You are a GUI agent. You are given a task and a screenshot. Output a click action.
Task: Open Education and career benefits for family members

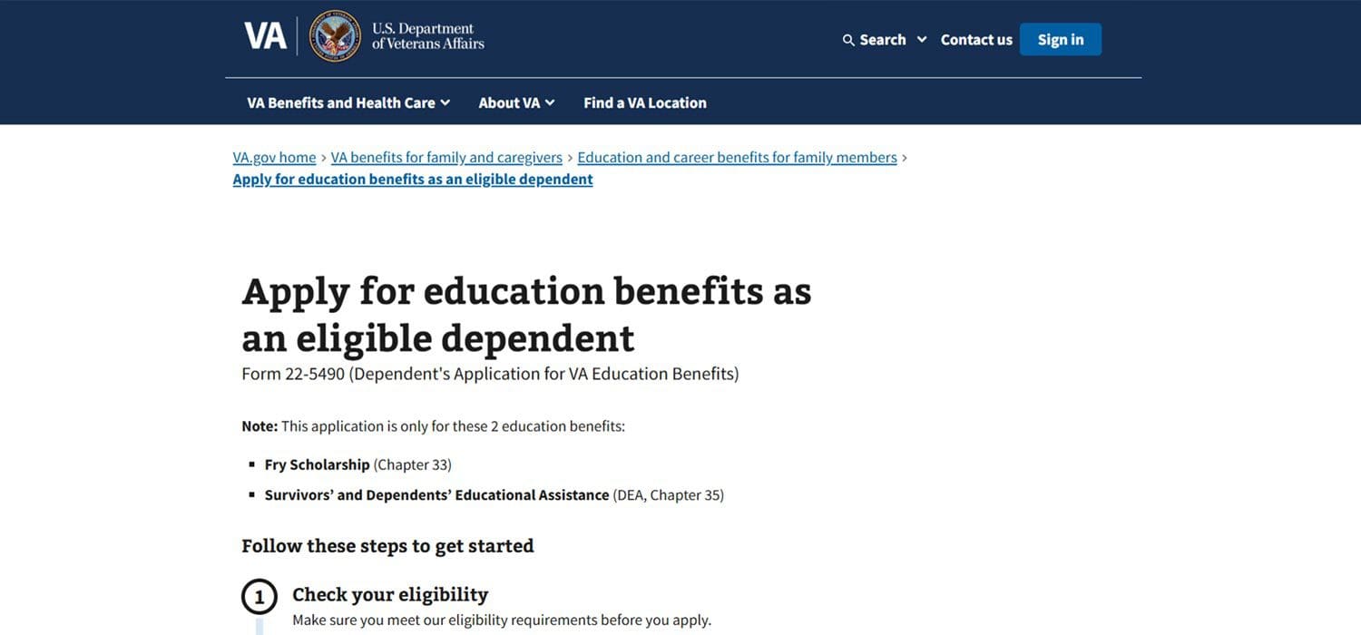coord(737,157)
